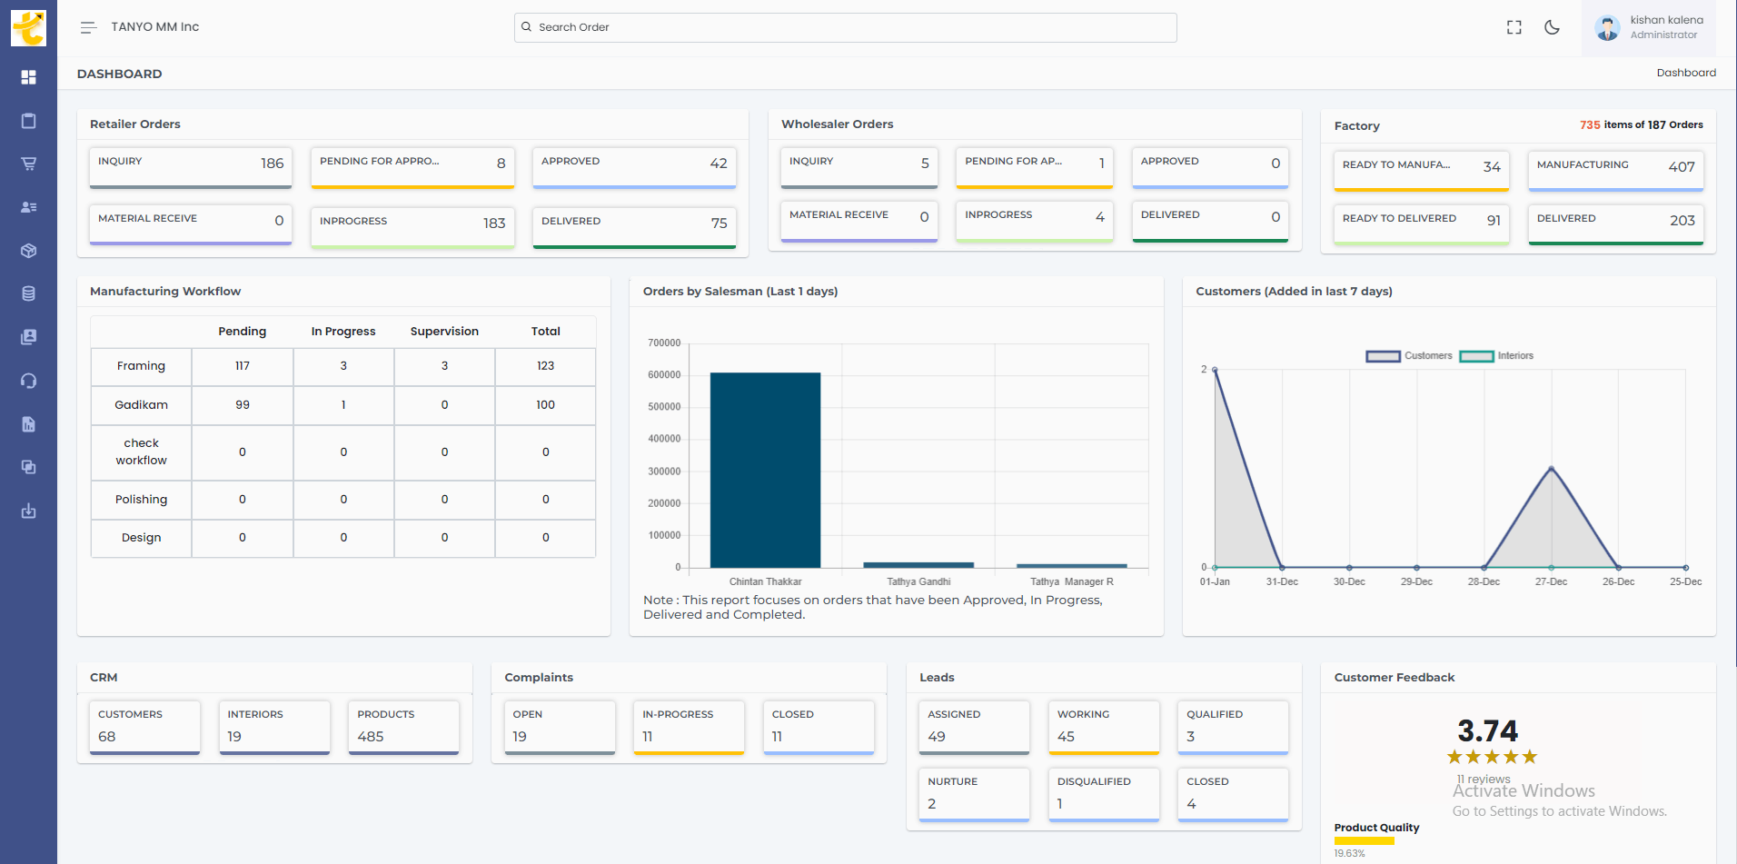Open the headset support sidebar icon
The width and height of the screenshot is (1737, 864).
click(28, 381)
